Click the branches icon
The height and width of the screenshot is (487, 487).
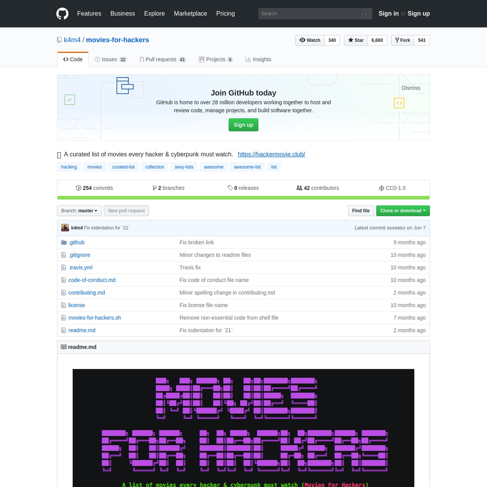pos(155,188)
